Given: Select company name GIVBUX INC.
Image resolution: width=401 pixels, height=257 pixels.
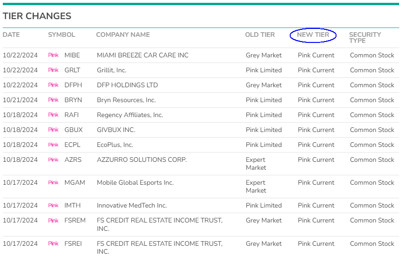Looking at the screenshot, I should click(116, 130).
